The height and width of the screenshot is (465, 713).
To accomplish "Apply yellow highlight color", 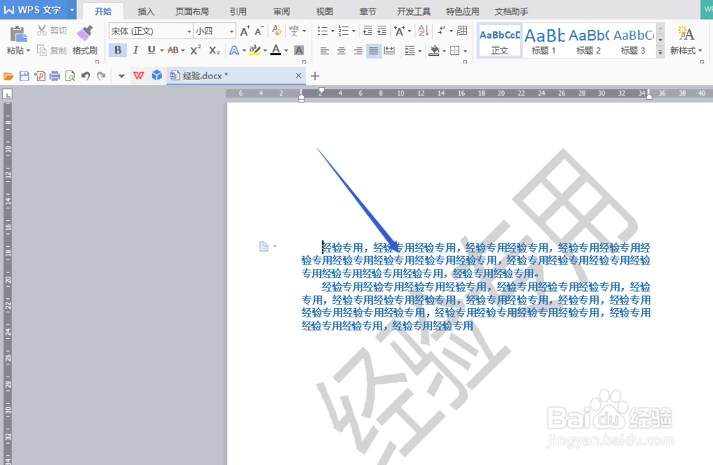I will tap(255, 50).
